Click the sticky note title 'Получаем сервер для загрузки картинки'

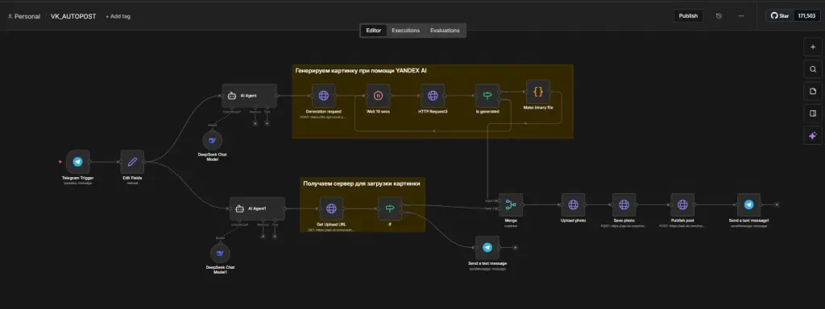click(362, 183)
